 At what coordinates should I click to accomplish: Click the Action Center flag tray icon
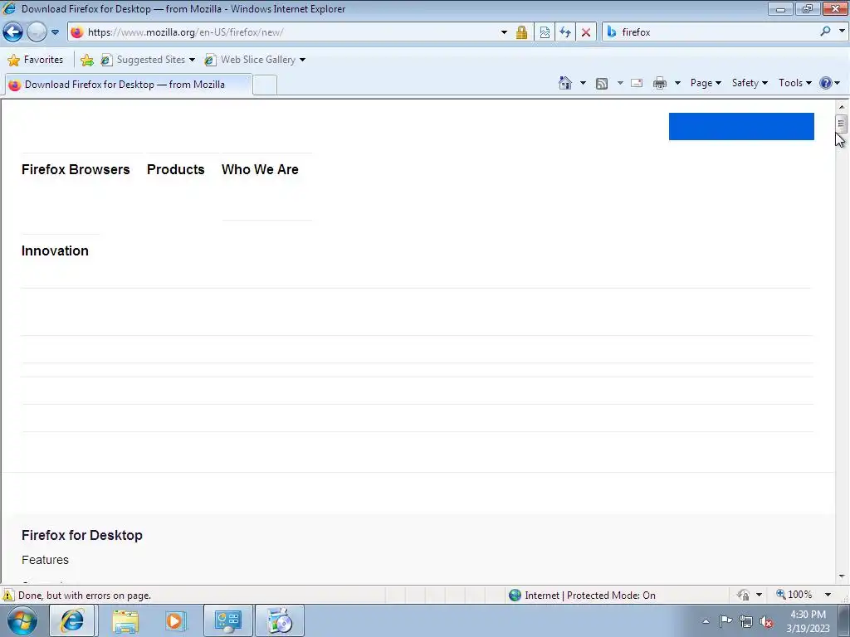pos(725,621)
